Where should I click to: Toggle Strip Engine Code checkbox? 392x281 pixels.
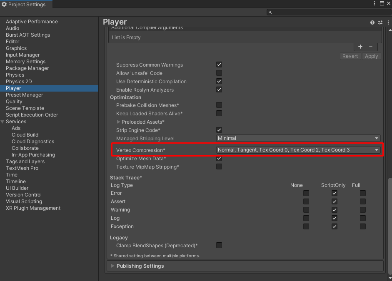(219, 130)
